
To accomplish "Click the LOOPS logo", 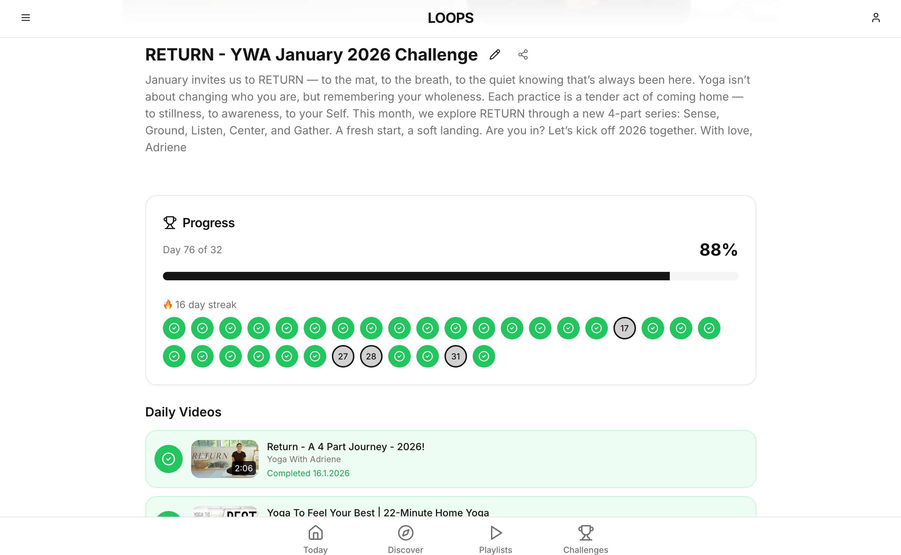I will click(450, 18).
